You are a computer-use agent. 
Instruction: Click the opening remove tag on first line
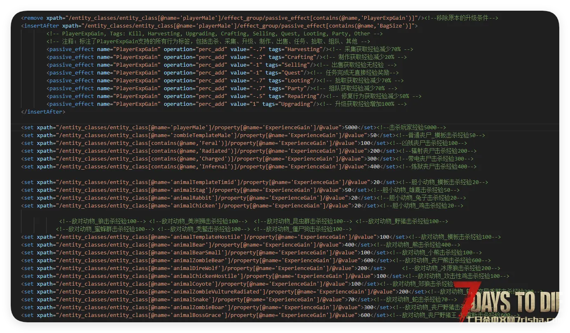[33, 18]
